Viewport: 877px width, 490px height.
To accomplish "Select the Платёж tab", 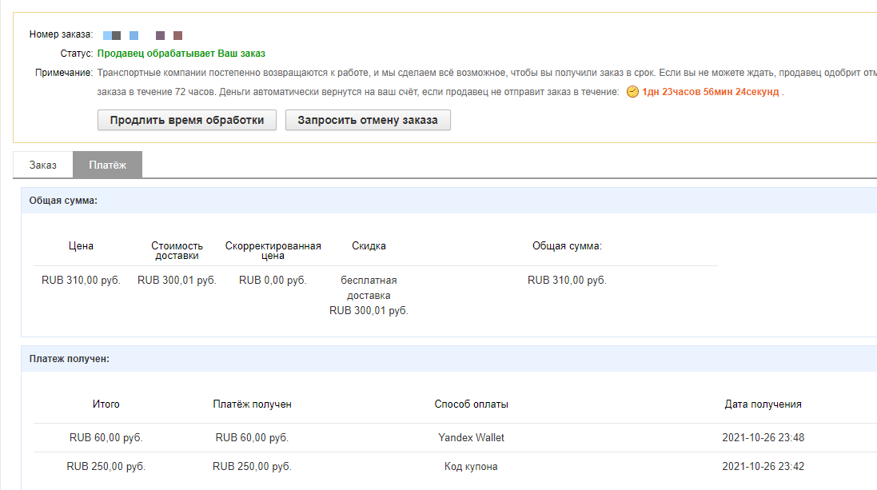I will click(x=107, y=165).
